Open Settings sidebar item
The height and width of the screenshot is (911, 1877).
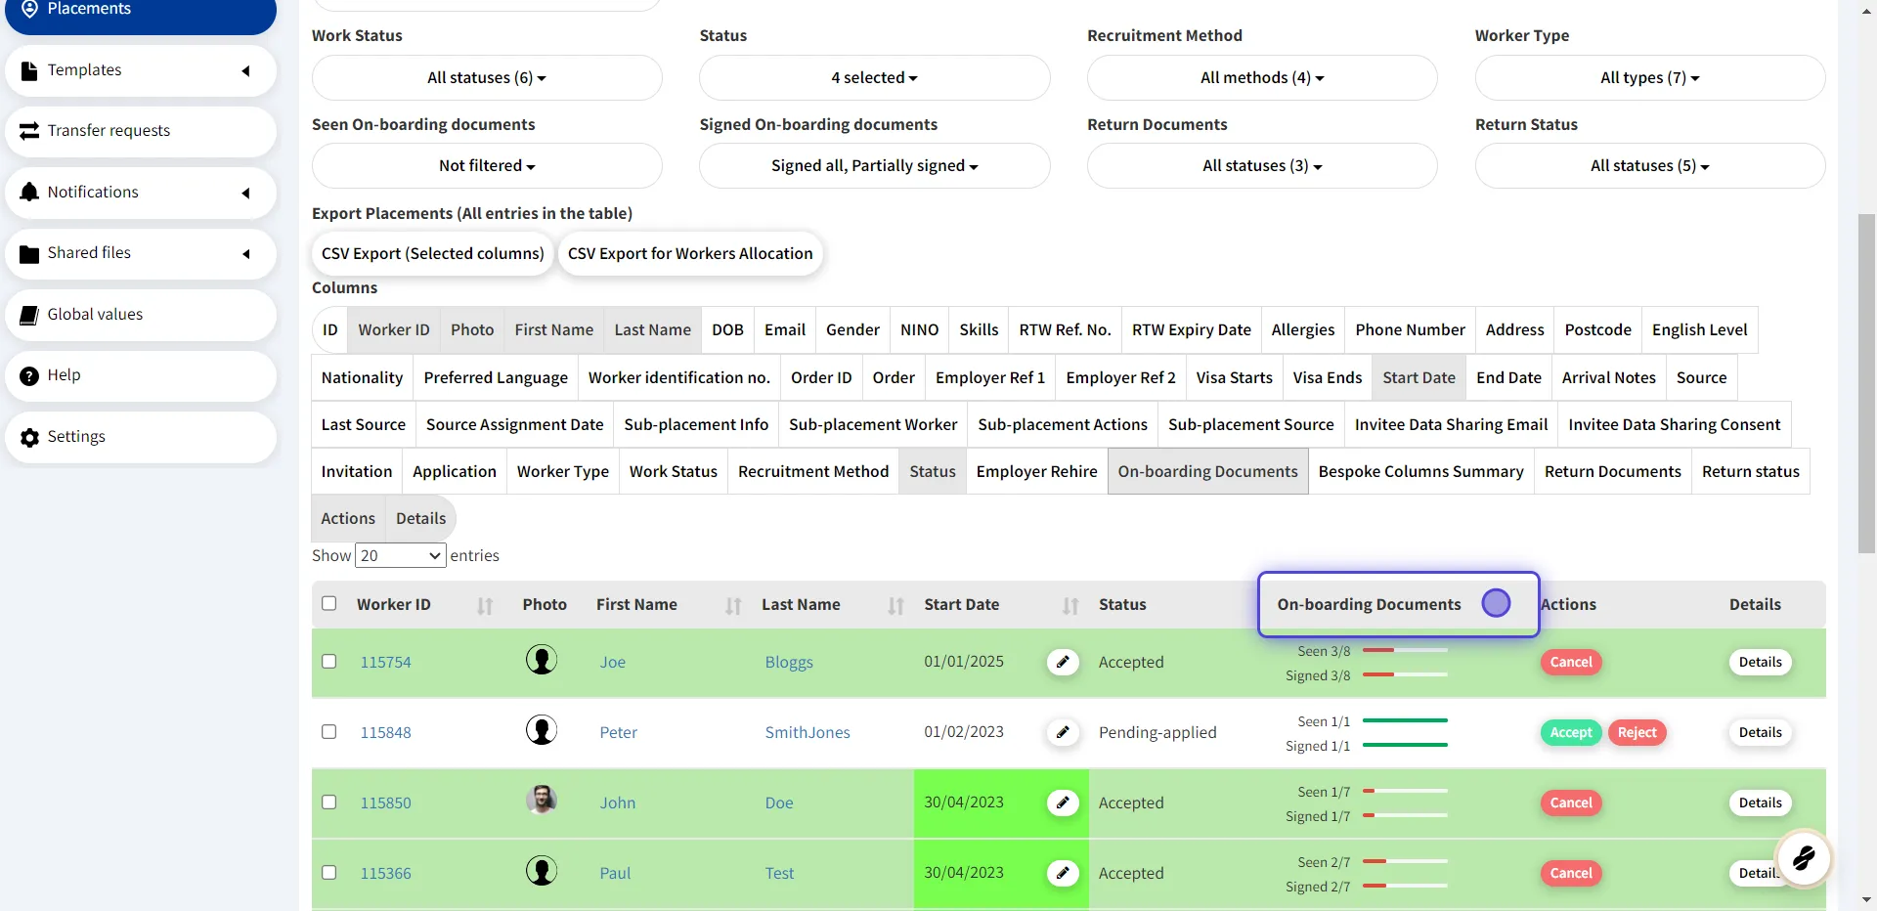point(141,437)
